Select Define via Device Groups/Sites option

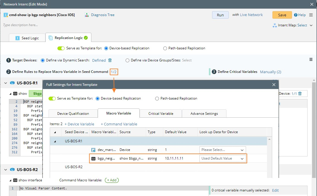tap(128, 60)
